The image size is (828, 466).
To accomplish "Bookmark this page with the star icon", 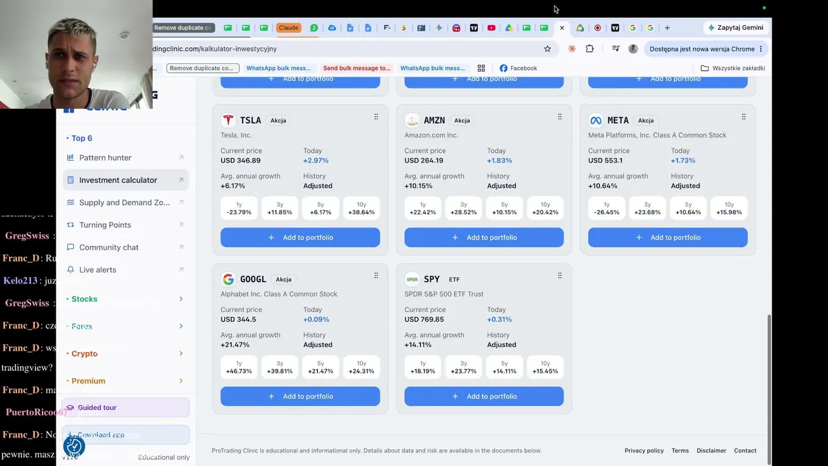I will [547, 49].
